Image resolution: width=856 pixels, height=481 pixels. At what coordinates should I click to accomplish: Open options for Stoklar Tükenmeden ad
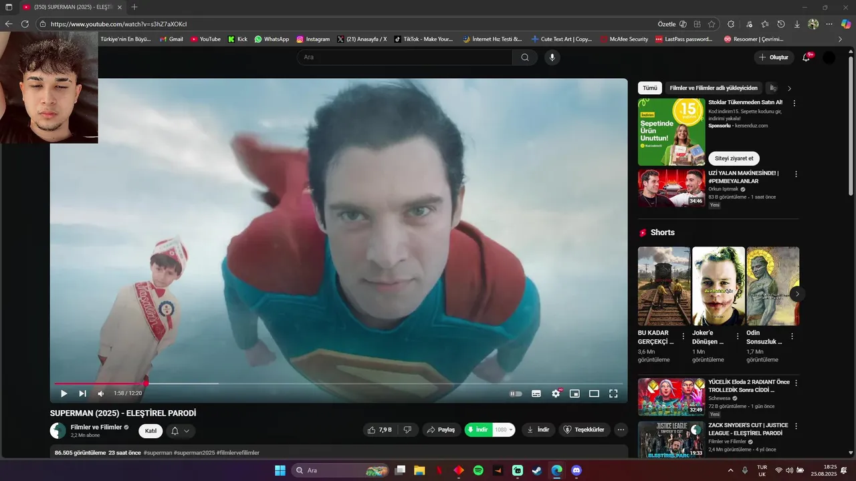(794, 104)
